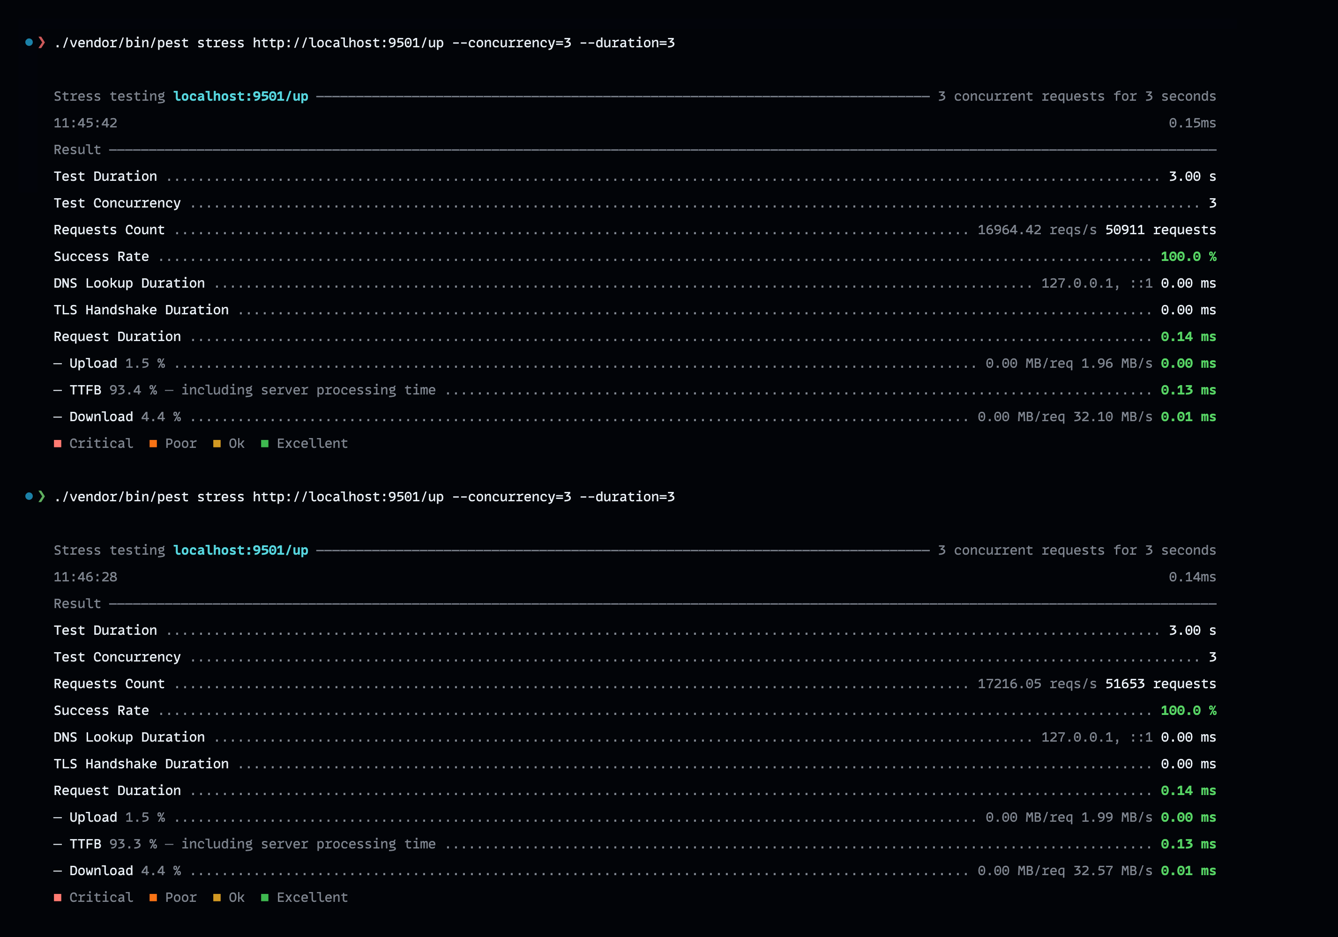Image resolution: width=1338 pixels, height=937 pixels.
Task: Click the orange Poor legend square in first result
Action: click(x=153, y=444)
